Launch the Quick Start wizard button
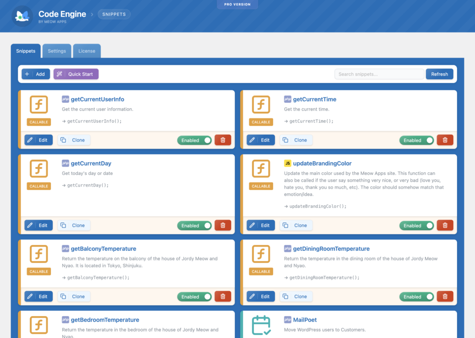 pos(76,74)
